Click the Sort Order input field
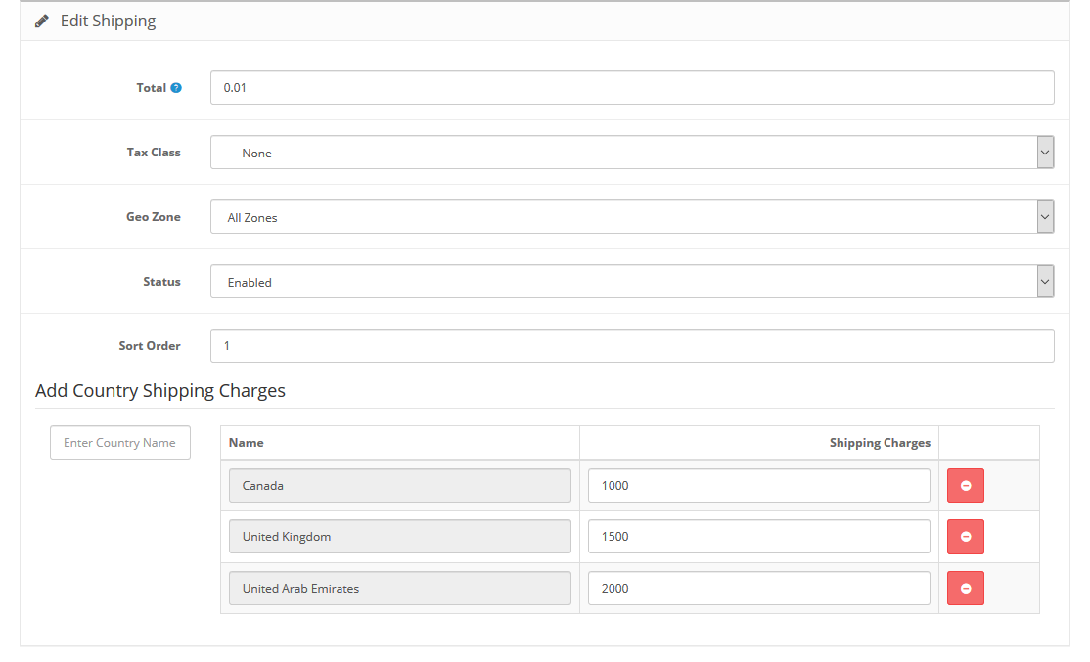This screenshot has width=1090, height=662. [x=632, y=346]
